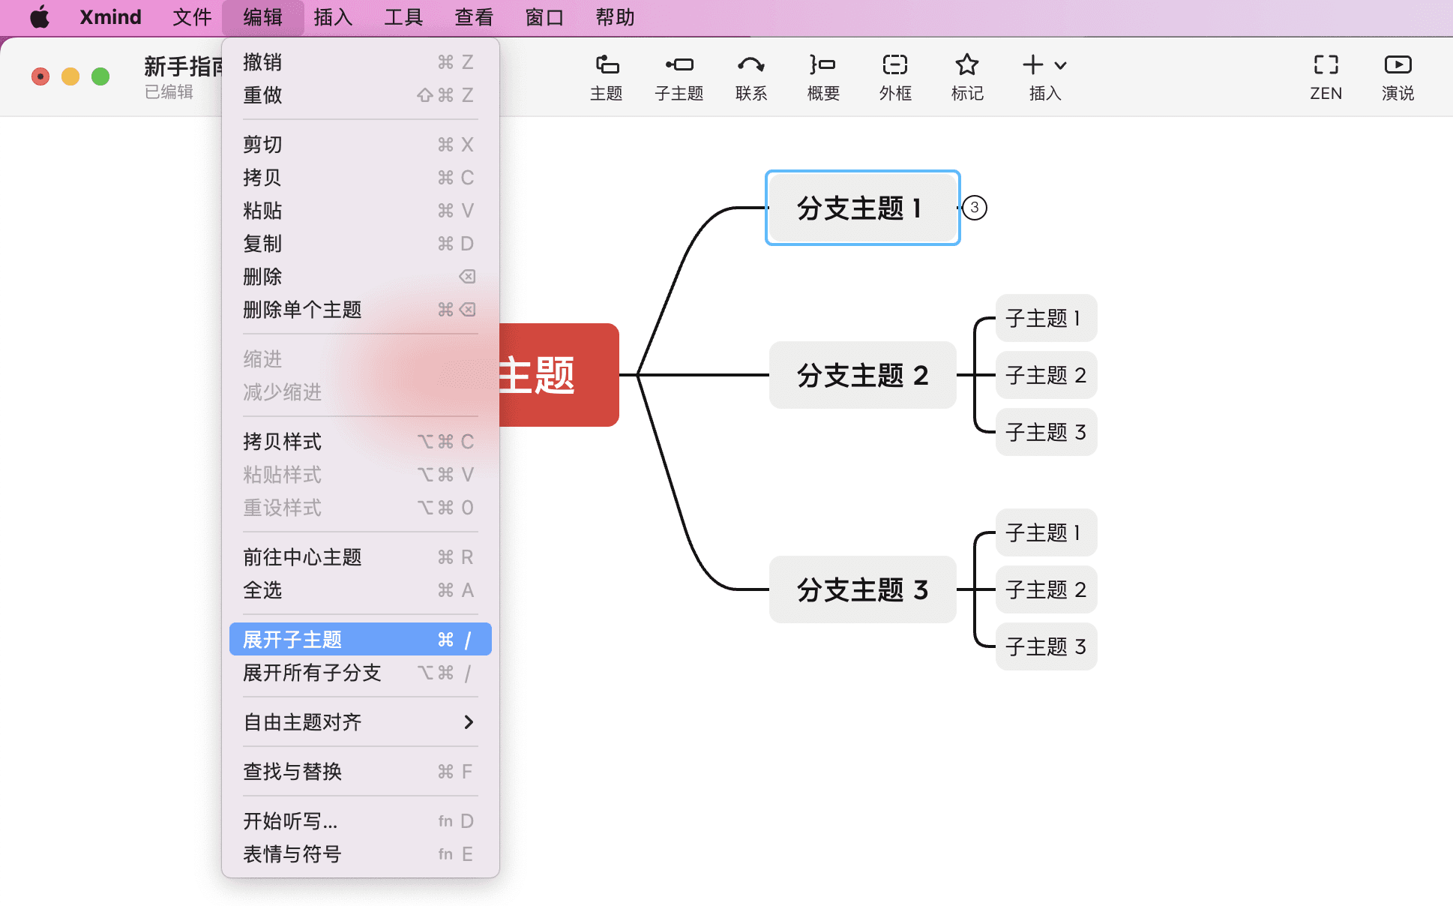This screenshot has height=906, width=1453.
Task: Open the Apple menu
Action: tap(39, 16)
